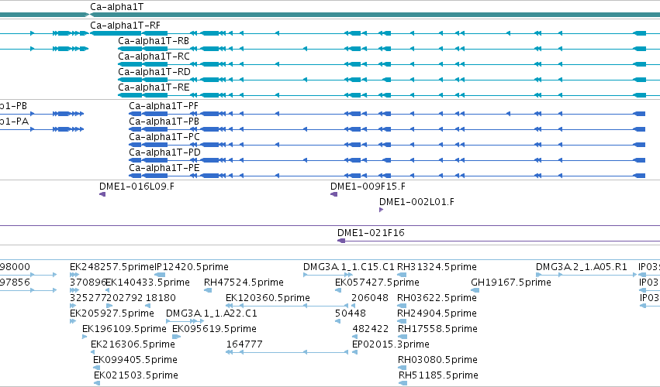Click the RH47524.5prime arrow glyph
This screenshot has height=387, width=660.
tap(208, 290)
